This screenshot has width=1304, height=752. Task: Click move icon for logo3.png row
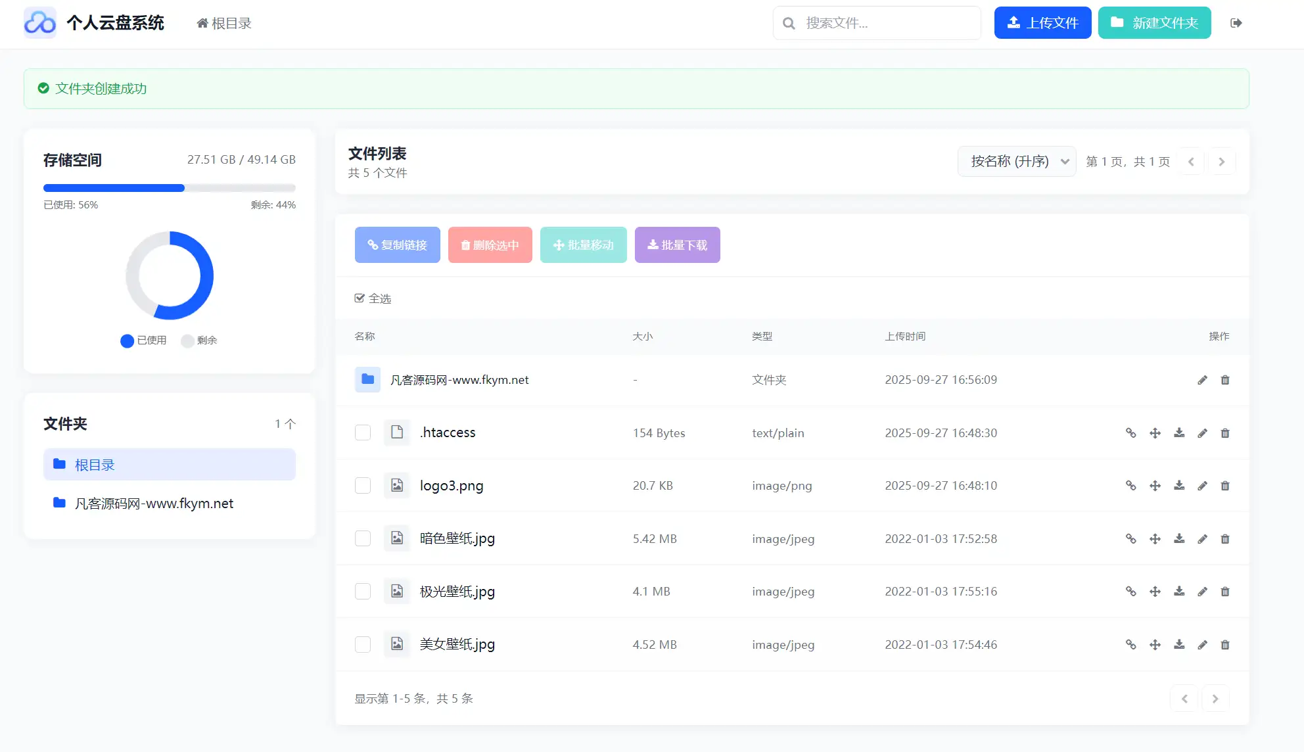(1155, 486)
